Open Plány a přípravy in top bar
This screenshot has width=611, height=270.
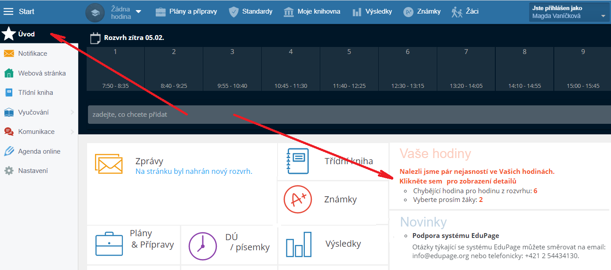coord(193,11)
